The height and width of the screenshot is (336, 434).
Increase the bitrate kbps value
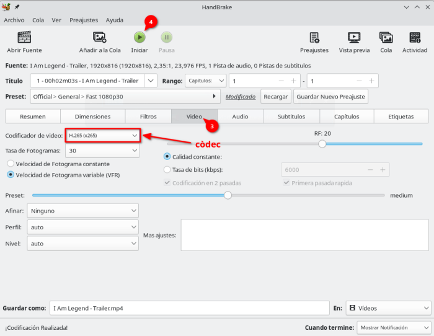[383, 170]
